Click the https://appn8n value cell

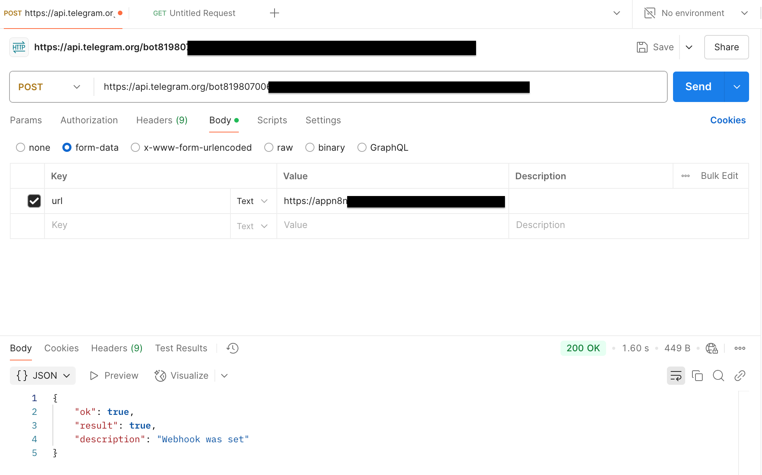point(393,201)
